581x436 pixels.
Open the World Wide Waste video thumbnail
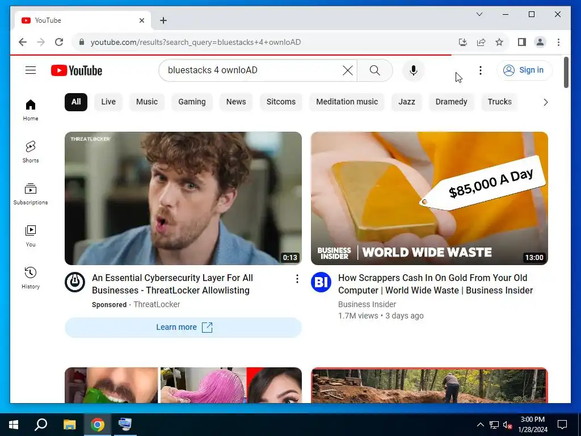point(429,198)
